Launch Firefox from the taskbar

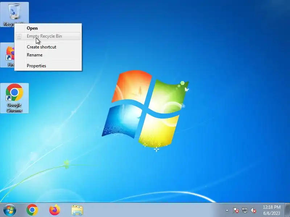(55, 210)
